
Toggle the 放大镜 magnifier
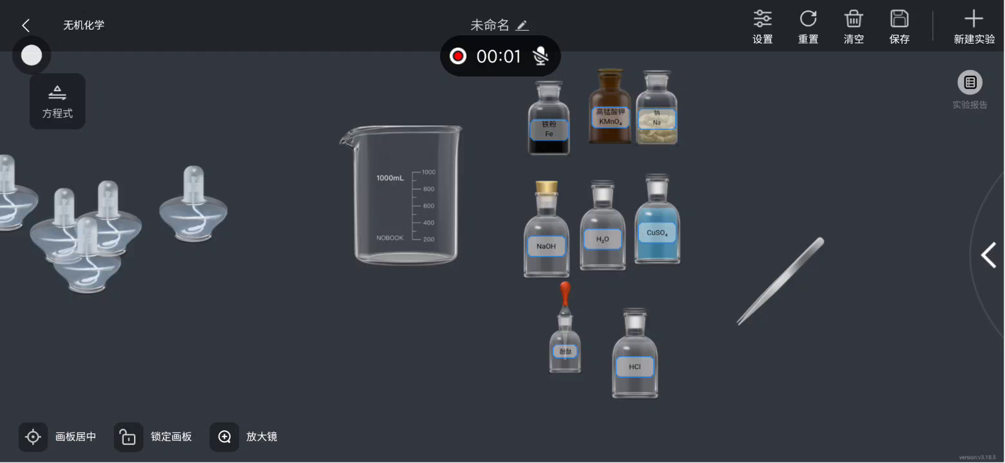224,437
